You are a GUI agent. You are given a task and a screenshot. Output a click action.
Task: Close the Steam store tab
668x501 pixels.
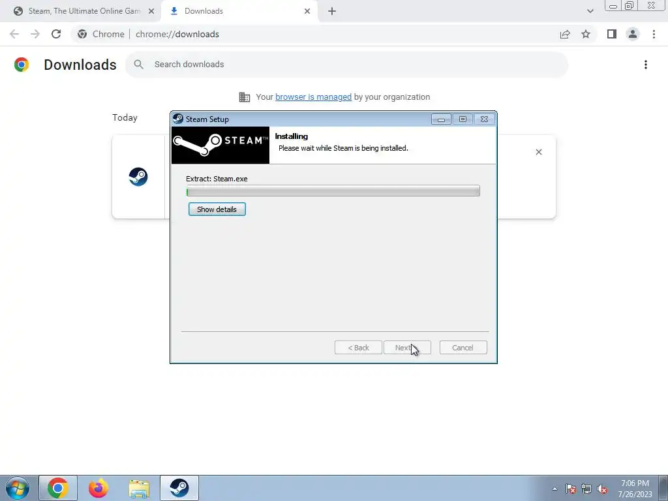pyautogui.click(x=151, y=11)
